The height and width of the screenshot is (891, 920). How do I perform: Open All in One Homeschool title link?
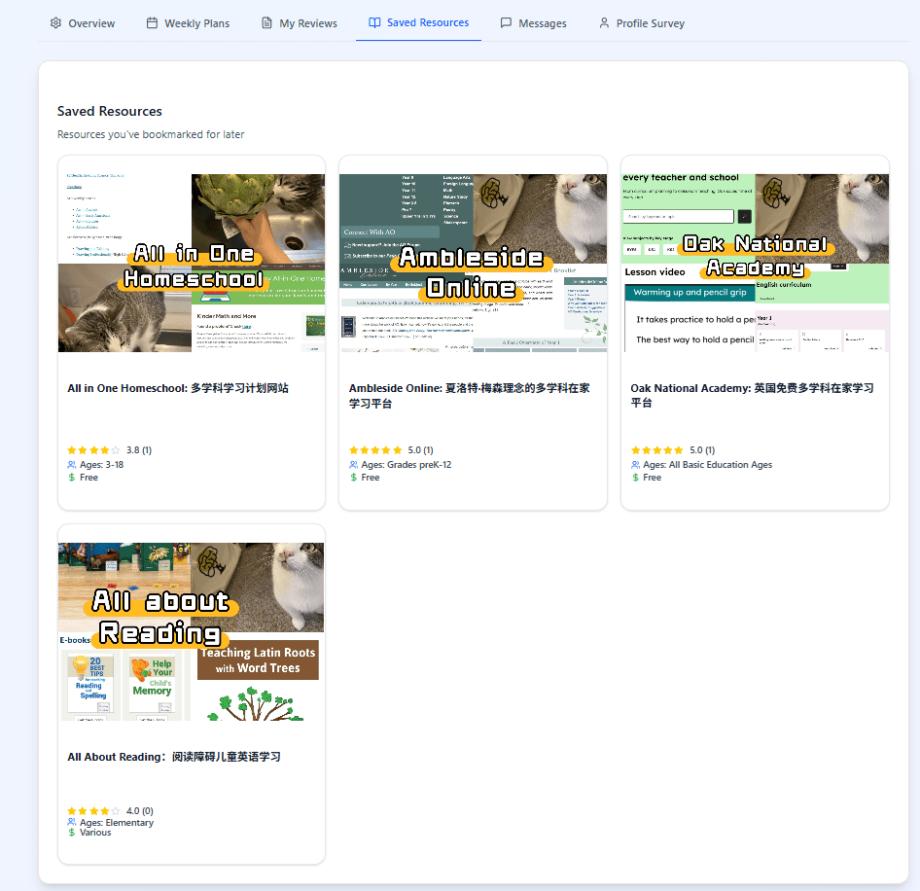pyautogui.click(x=178, y=388)
